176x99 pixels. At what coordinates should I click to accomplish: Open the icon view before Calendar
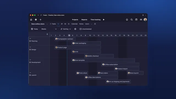point(68,24)
